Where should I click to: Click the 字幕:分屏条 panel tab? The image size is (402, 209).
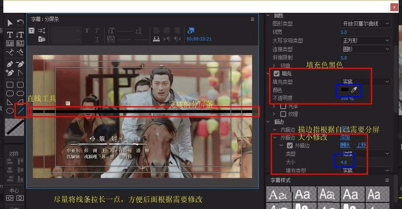pyautogui.click(x=45, y=19)
